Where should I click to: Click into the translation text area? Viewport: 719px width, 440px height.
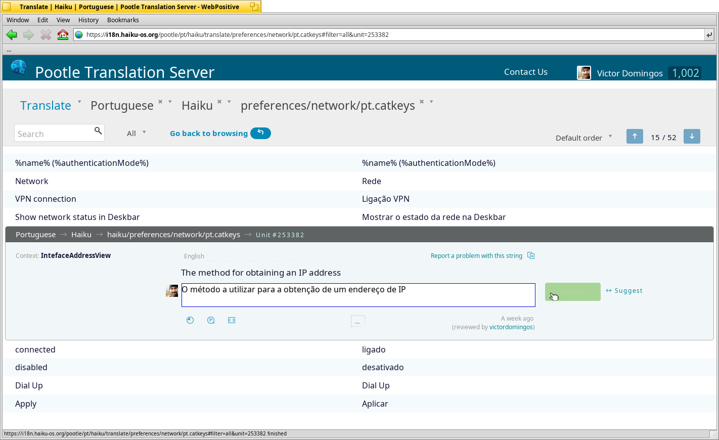(358, 295)
